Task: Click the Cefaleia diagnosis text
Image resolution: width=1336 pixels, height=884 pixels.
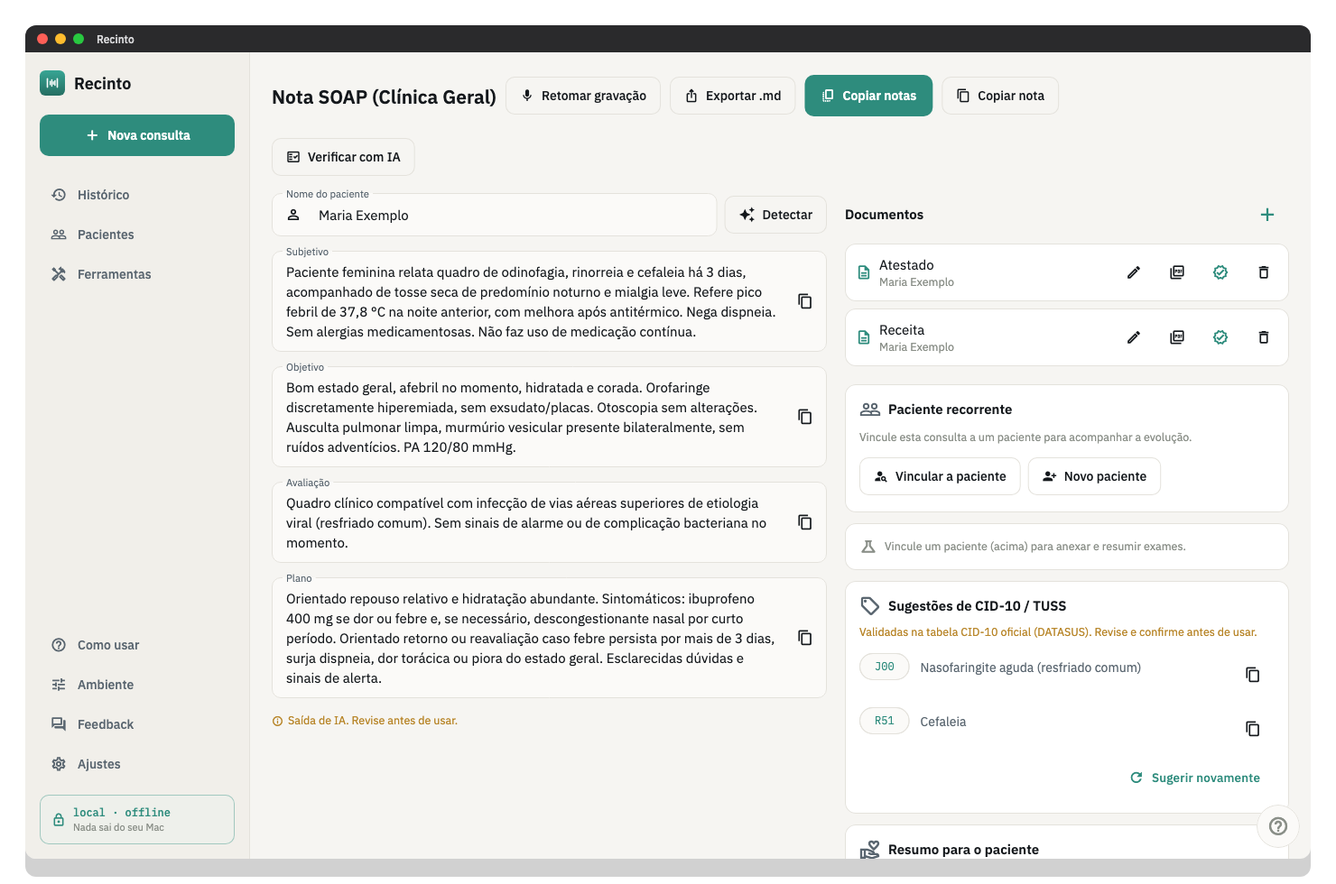Action: click(942, 722)
